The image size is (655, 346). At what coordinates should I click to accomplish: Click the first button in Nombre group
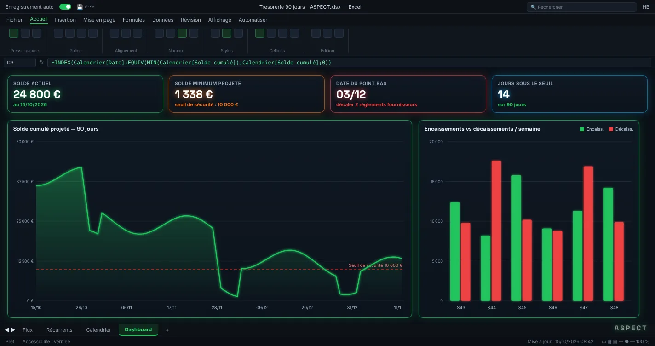159,33
